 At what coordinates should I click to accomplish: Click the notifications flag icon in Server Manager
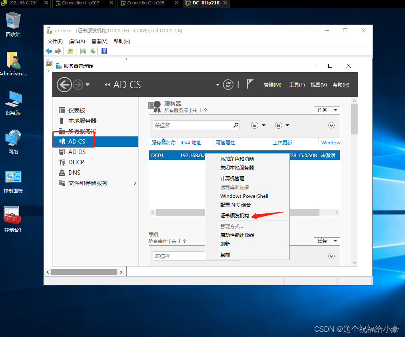(249, 84)
